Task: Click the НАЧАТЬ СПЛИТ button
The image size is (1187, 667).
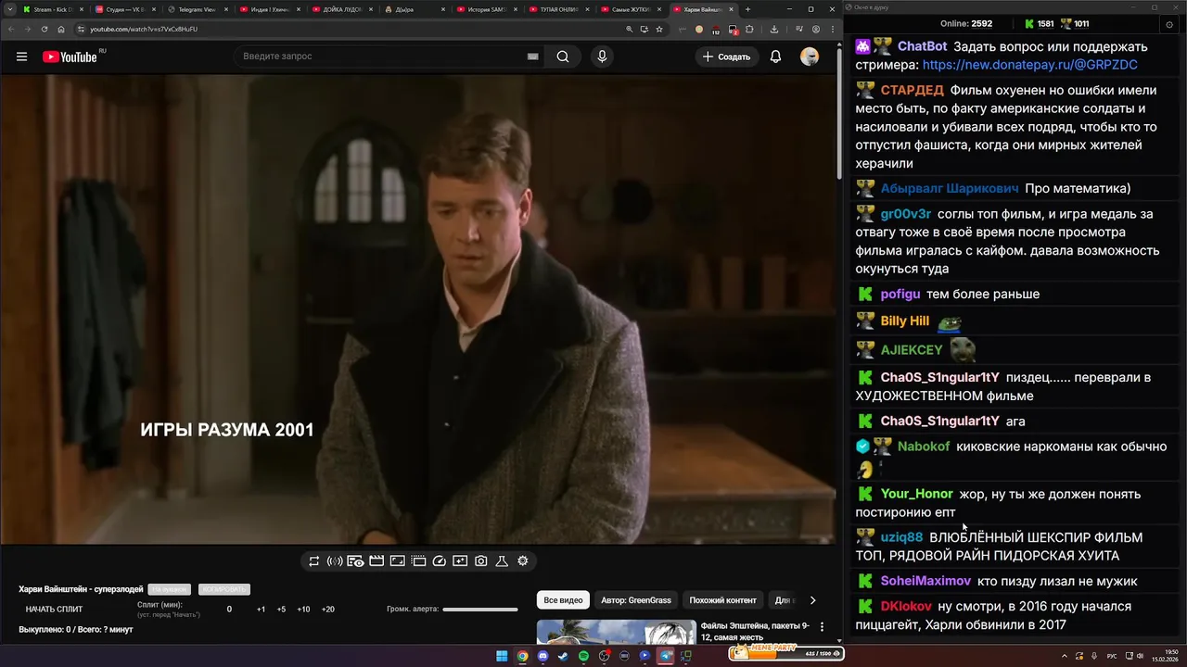Action: [x=54, y=610]
